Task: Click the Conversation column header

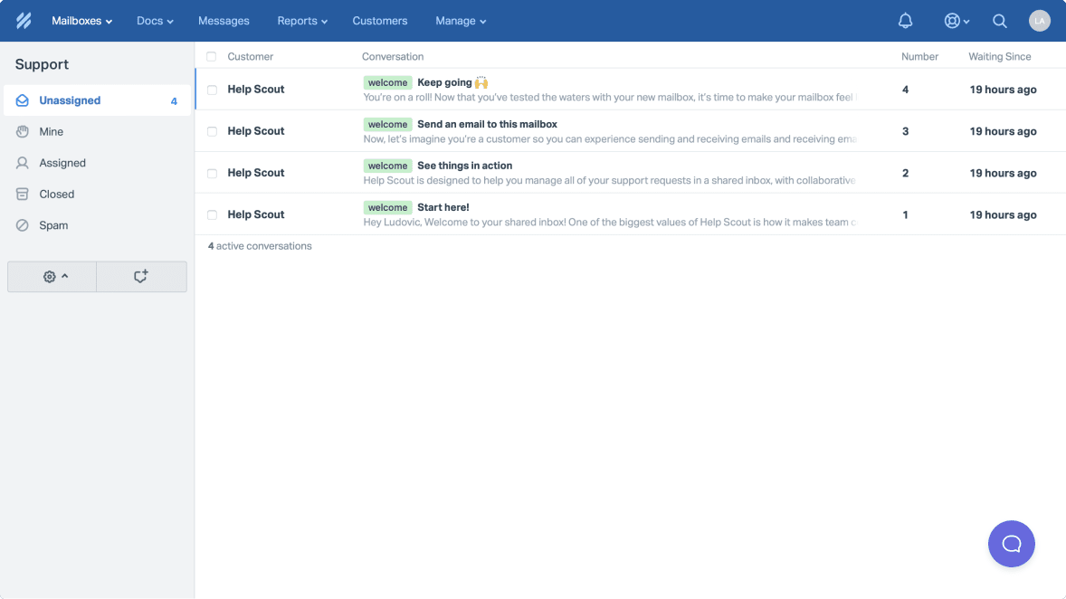Action: pos(393,56)
